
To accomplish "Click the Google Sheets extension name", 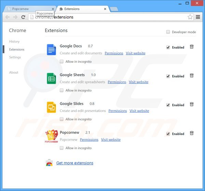I will tap(72, 75).
